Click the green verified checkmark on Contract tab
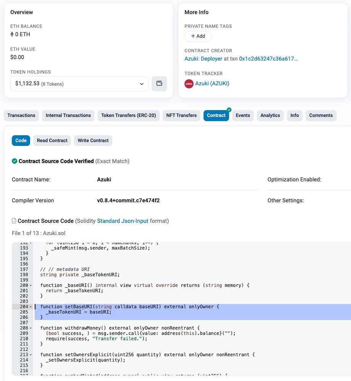 pos(229,110)
